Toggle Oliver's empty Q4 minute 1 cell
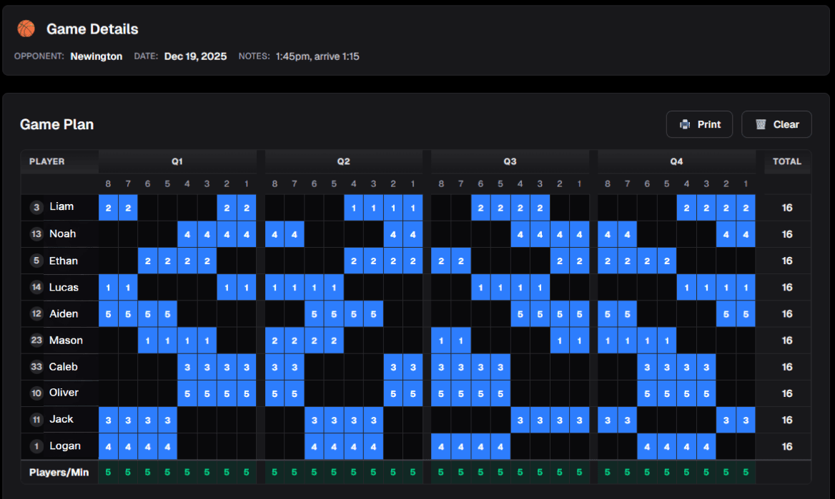 pos(746,393)
